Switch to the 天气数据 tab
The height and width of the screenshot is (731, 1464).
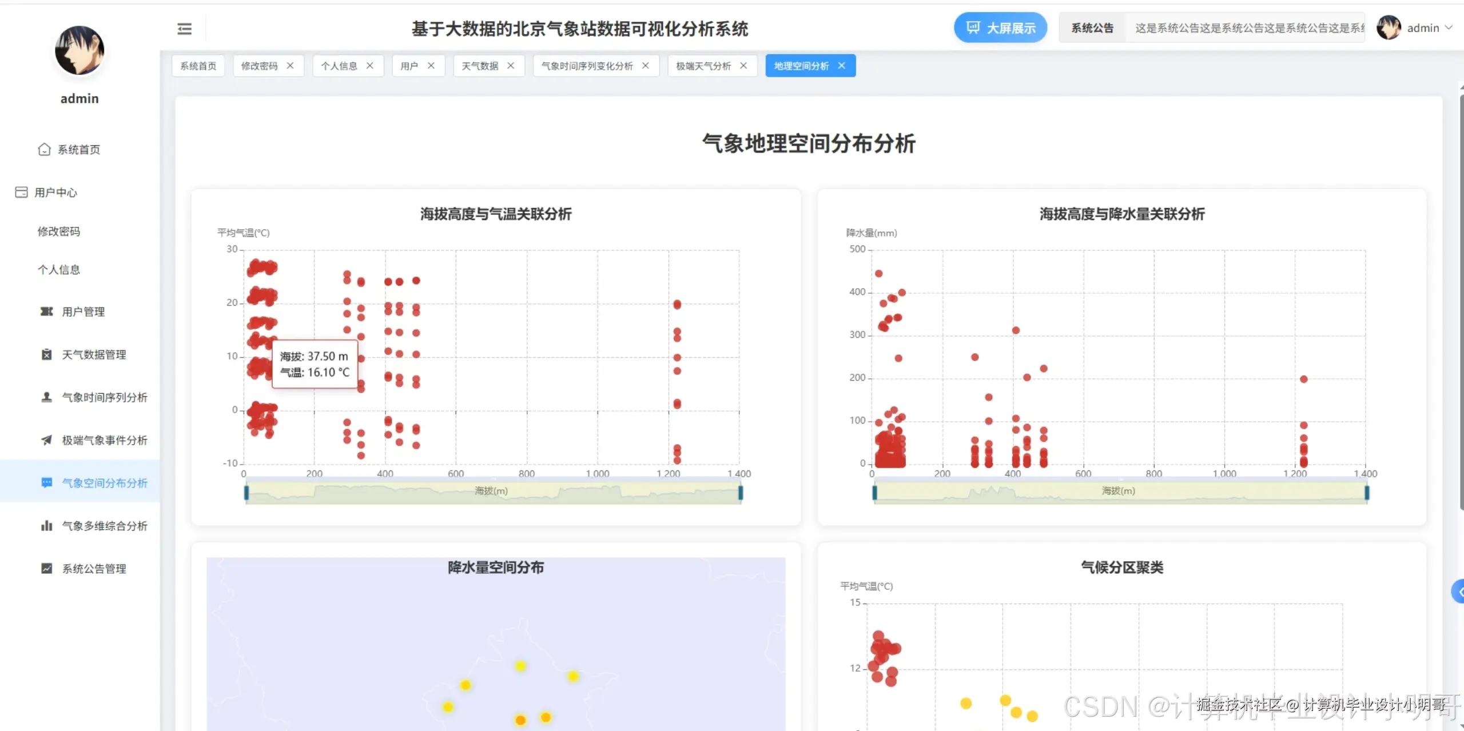coord(480,65)
